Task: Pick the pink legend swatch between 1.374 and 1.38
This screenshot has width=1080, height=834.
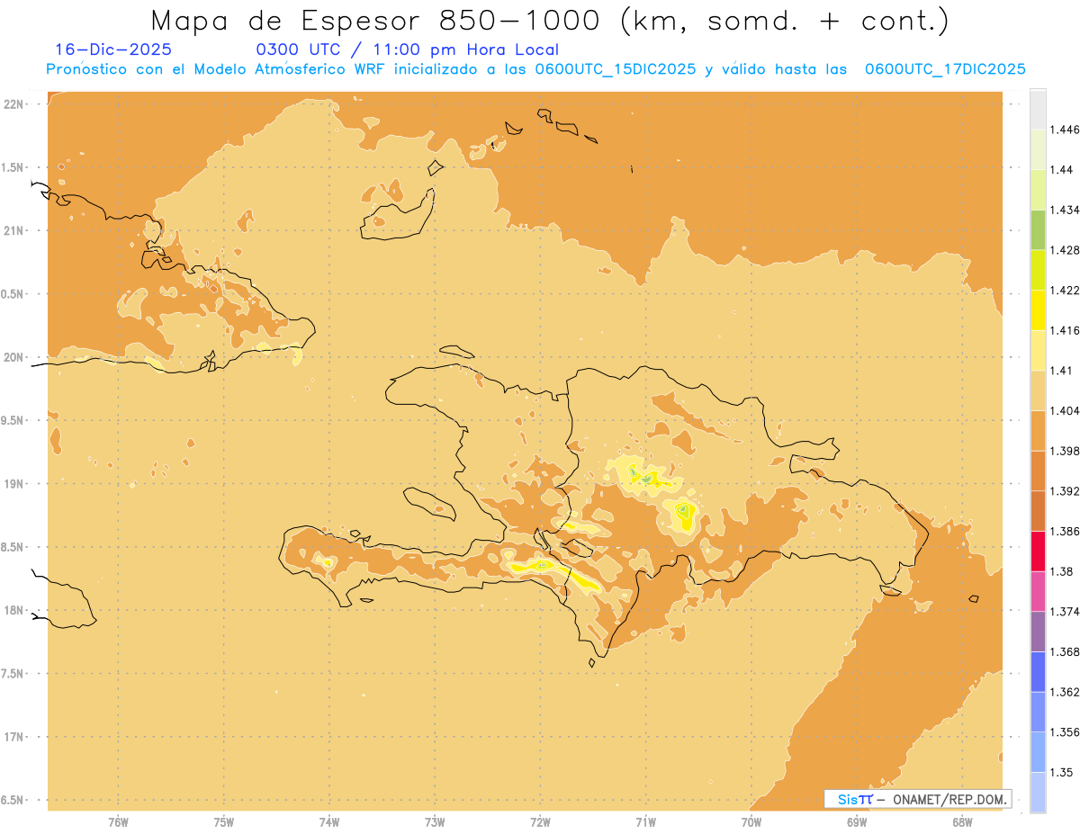Action: coord(1038,591)
